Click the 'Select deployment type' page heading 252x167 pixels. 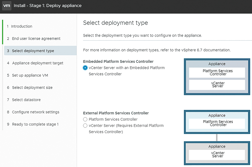point(115,23)
